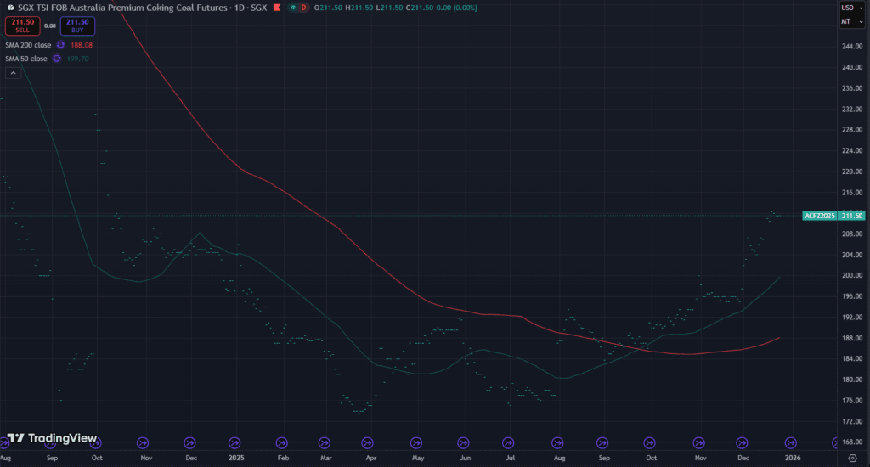Click the SMA 200 loading spinner icon
The height and width of the screenshot is (467, 870).
60,44
